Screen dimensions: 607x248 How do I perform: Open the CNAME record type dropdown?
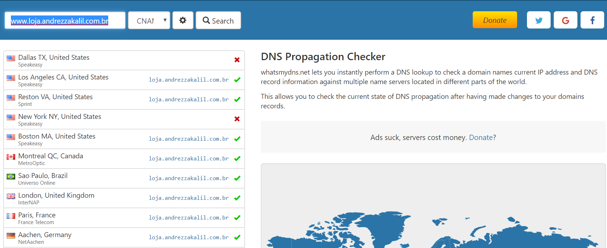coord(149,20)
